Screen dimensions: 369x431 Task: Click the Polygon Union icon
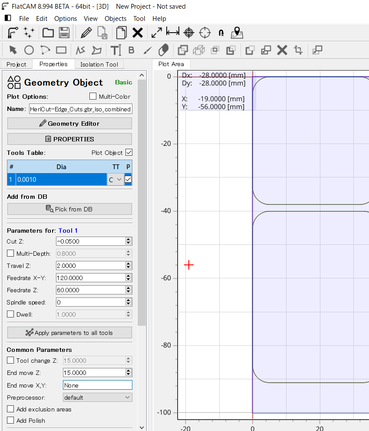[x=183, y=50]
